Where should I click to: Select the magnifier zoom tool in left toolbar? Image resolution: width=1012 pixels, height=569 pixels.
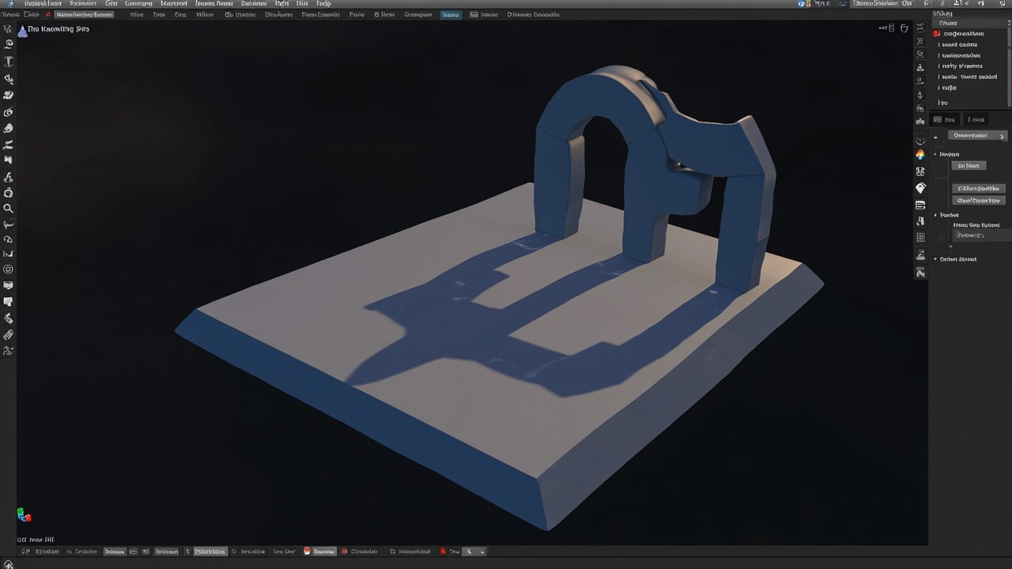[9, 209]
